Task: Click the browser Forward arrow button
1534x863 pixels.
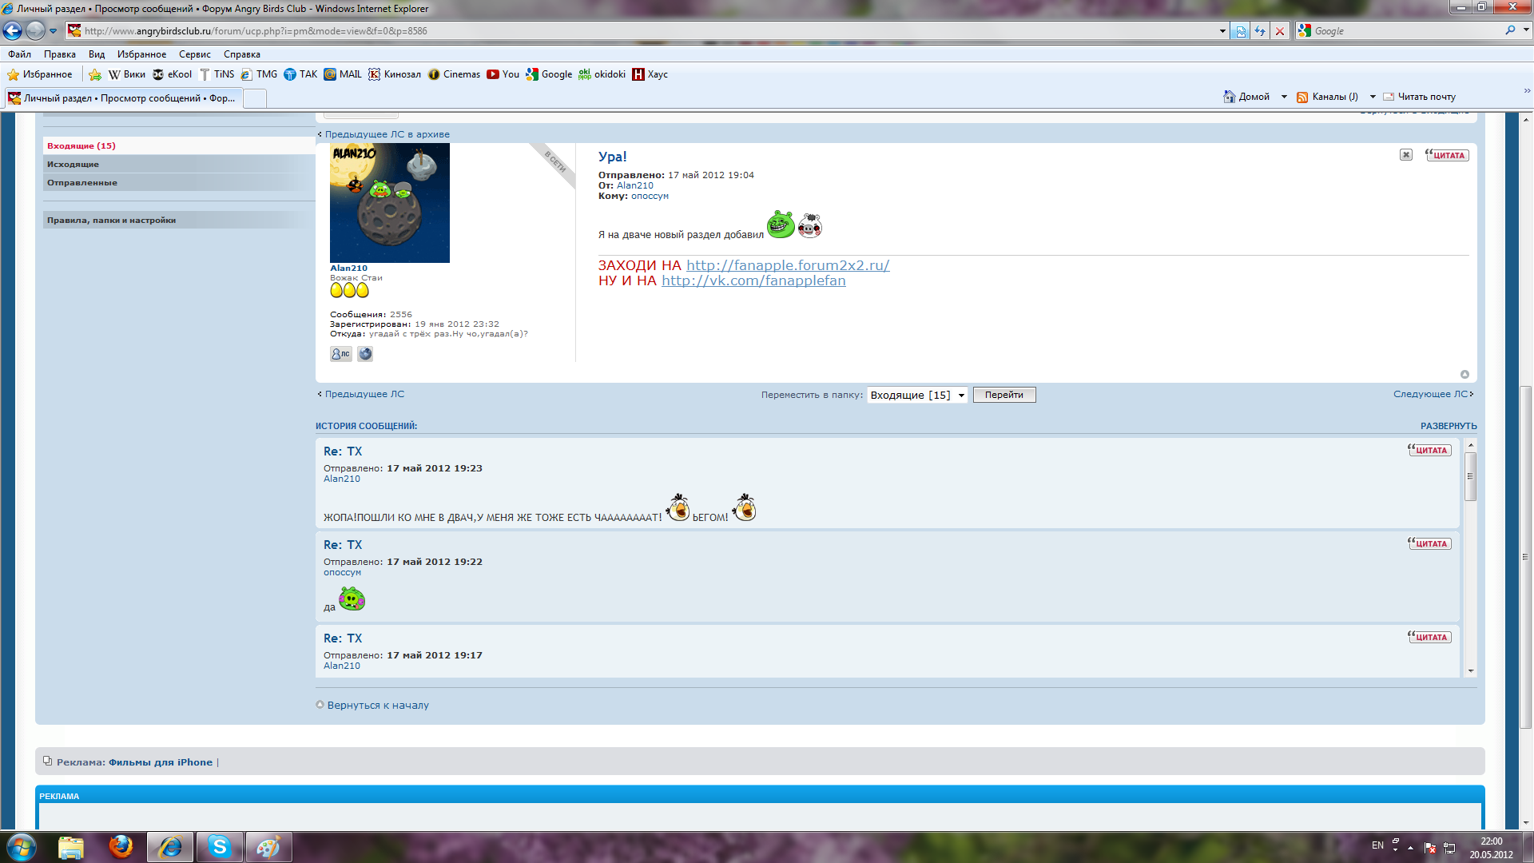Action: point(35,30)
